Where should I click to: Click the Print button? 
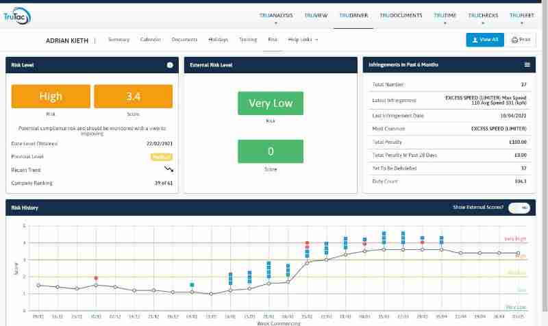click(521, 40)
